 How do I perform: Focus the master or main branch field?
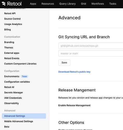(91, 53)
